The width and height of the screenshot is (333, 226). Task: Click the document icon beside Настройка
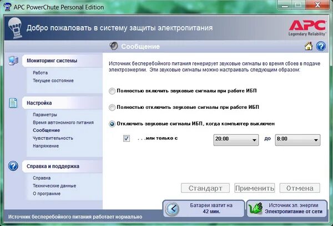point(13,103)
